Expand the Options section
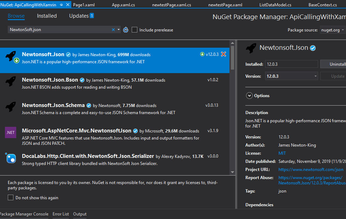Screen dimensions: 346x219 (249, 96)
